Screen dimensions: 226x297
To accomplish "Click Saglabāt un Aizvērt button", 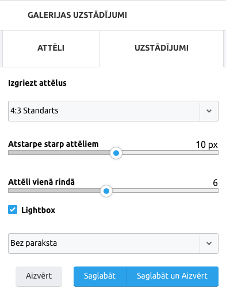I will [172, 276].
